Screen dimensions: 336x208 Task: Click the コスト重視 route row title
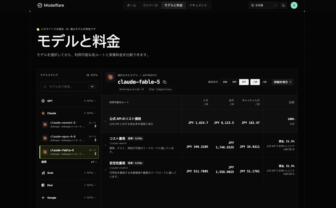pyautogui.click(x=117, y=138)
